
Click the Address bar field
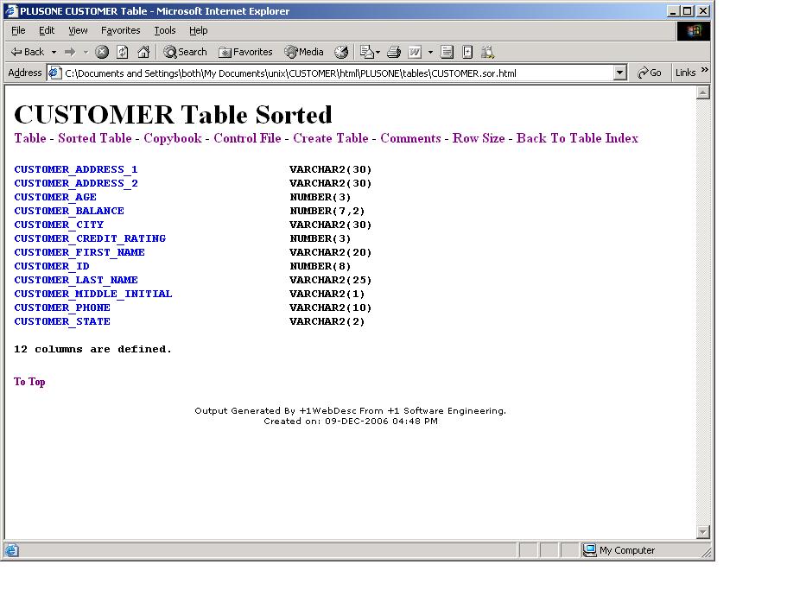[337, 73]
